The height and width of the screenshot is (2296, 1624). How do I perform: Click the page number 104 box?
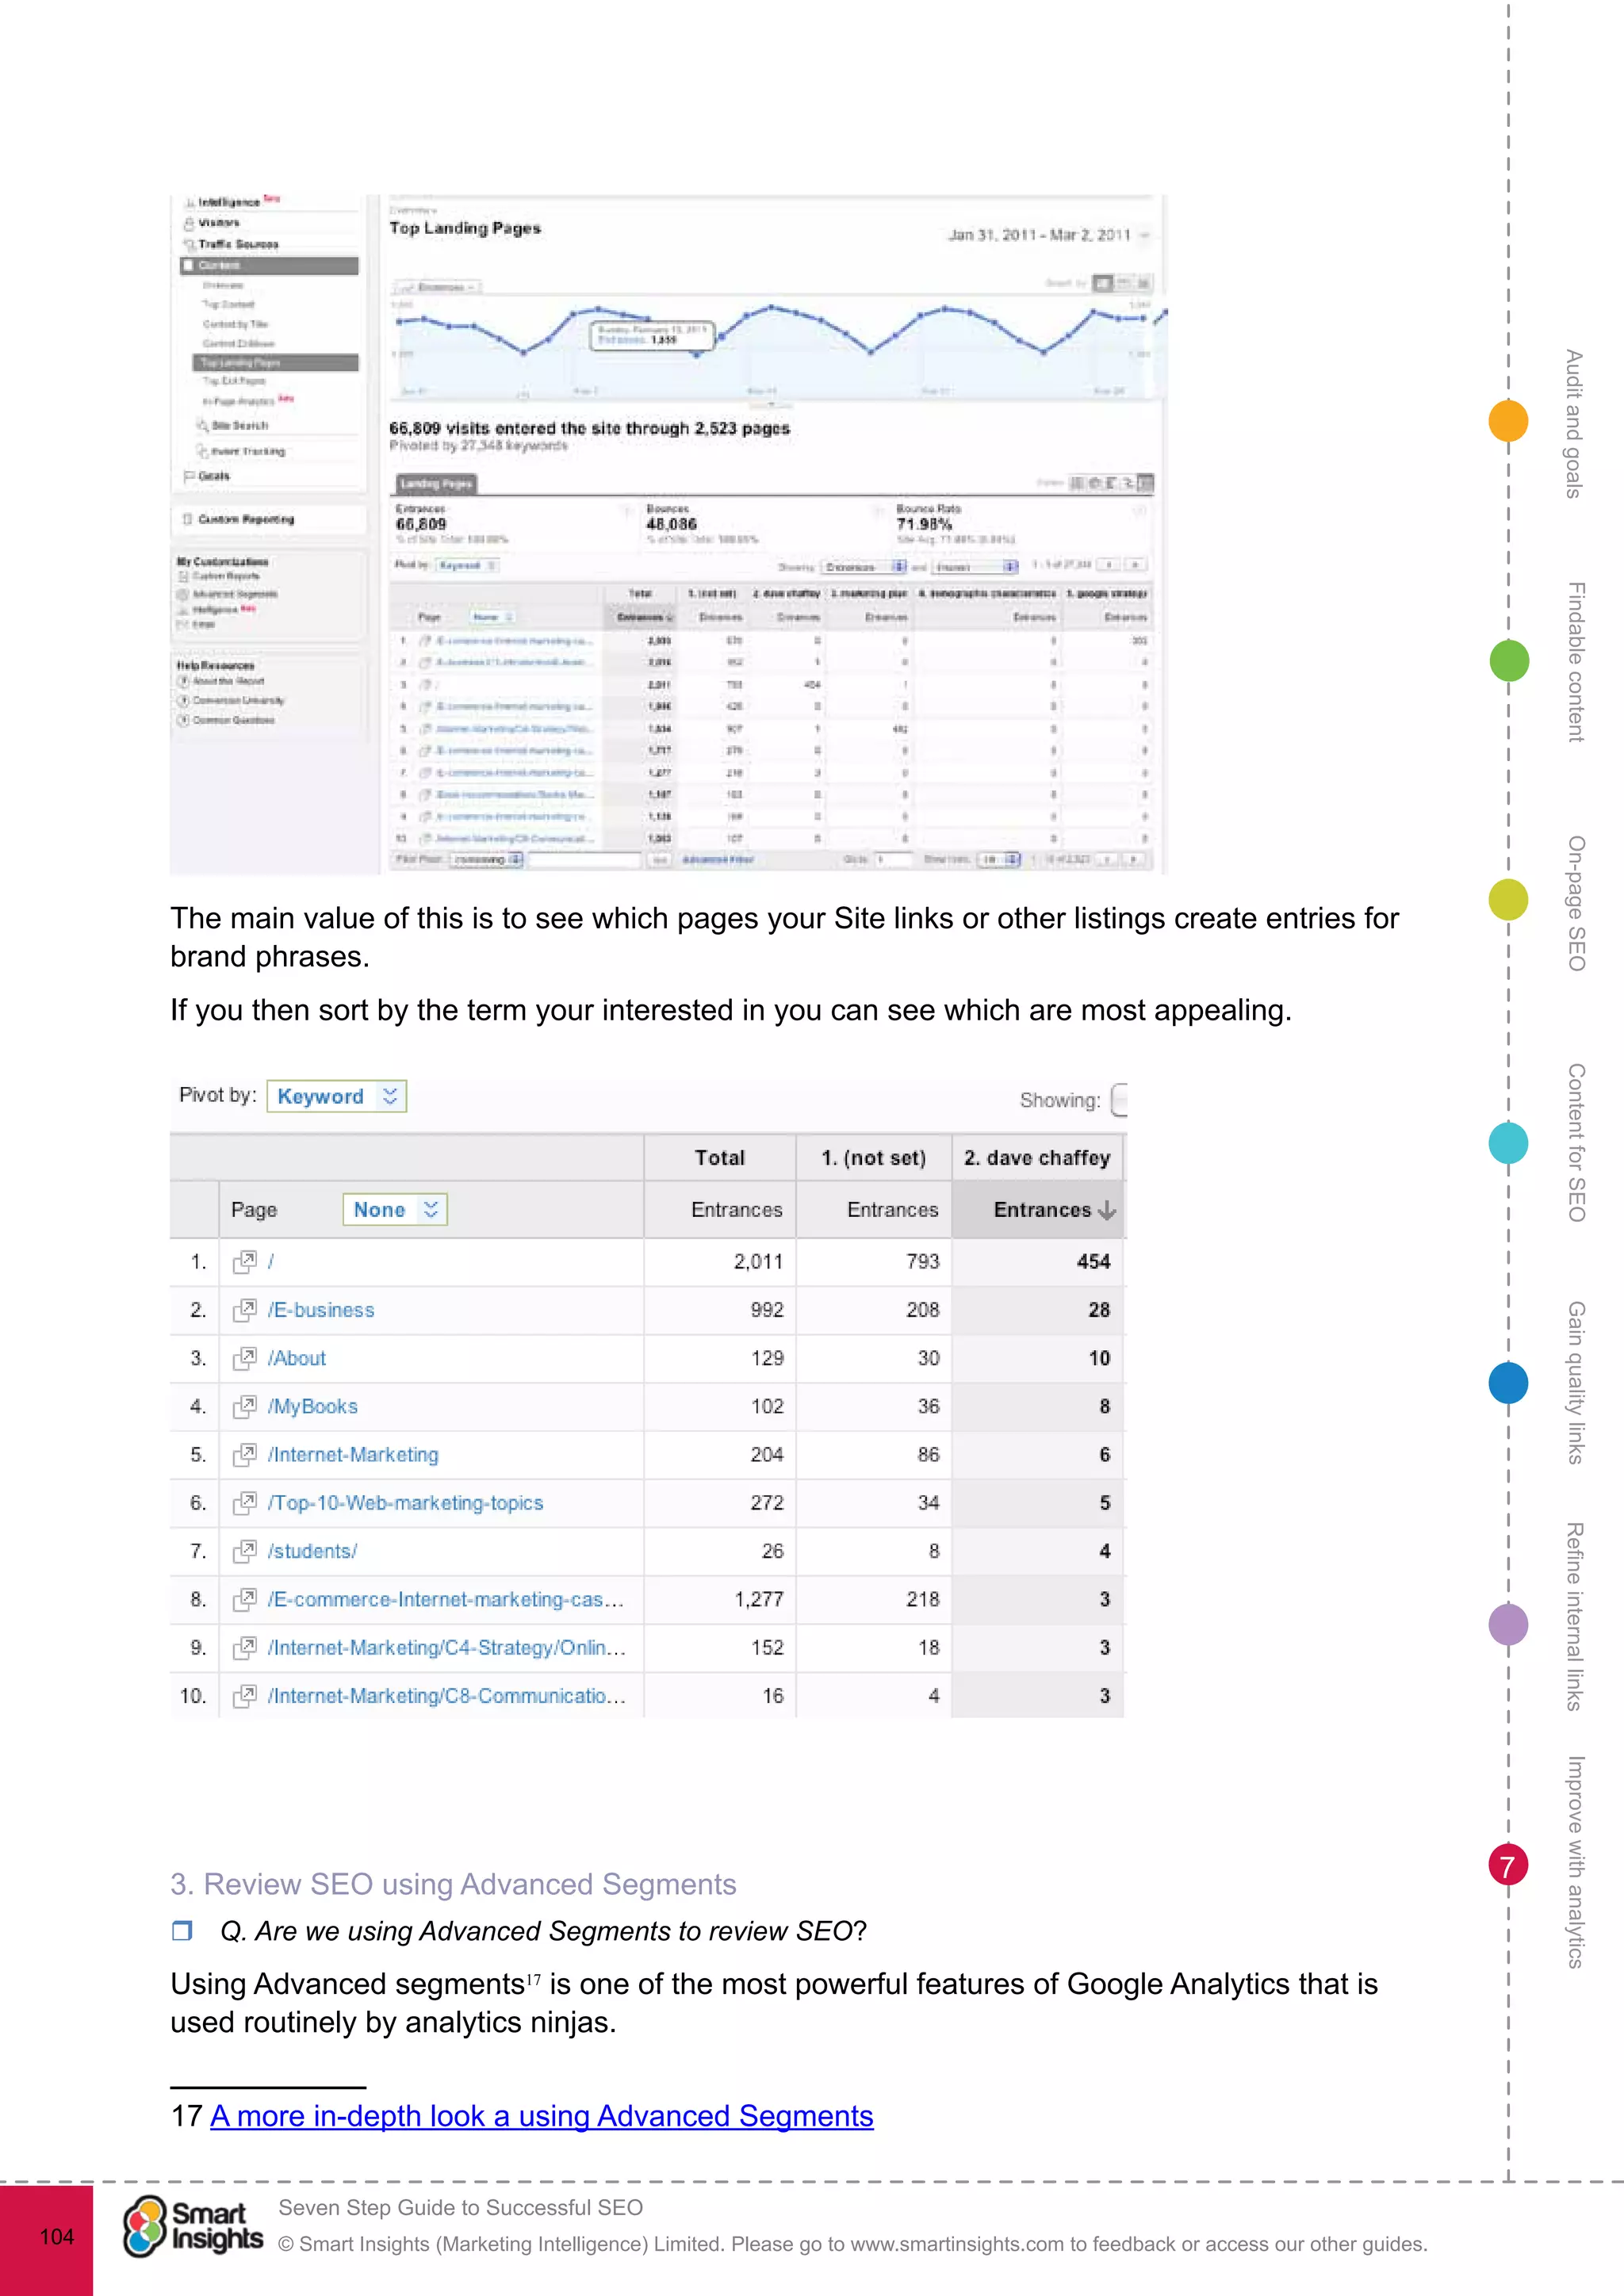point(46,2240)
